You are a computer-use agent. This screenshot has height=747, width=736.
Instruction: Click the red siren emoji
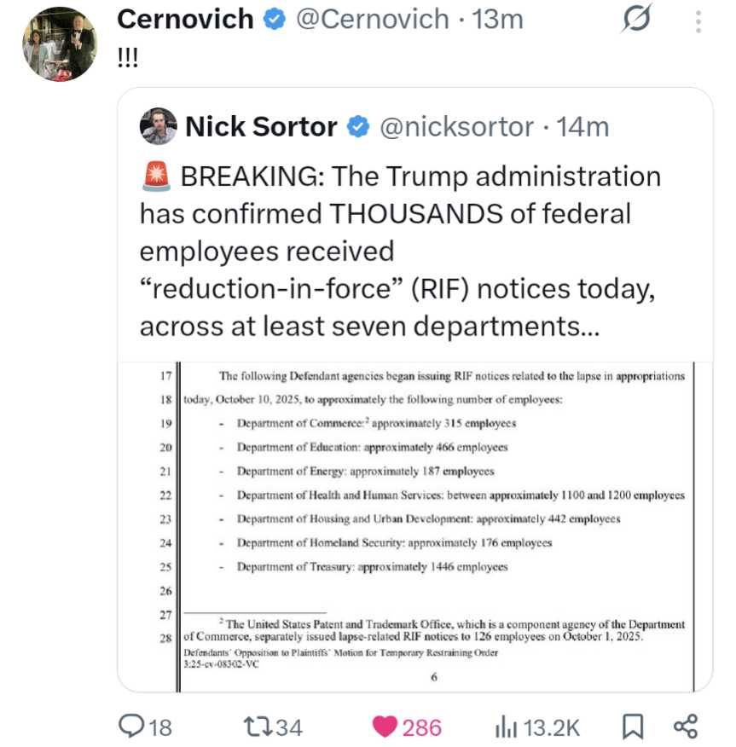click(154, 177)
